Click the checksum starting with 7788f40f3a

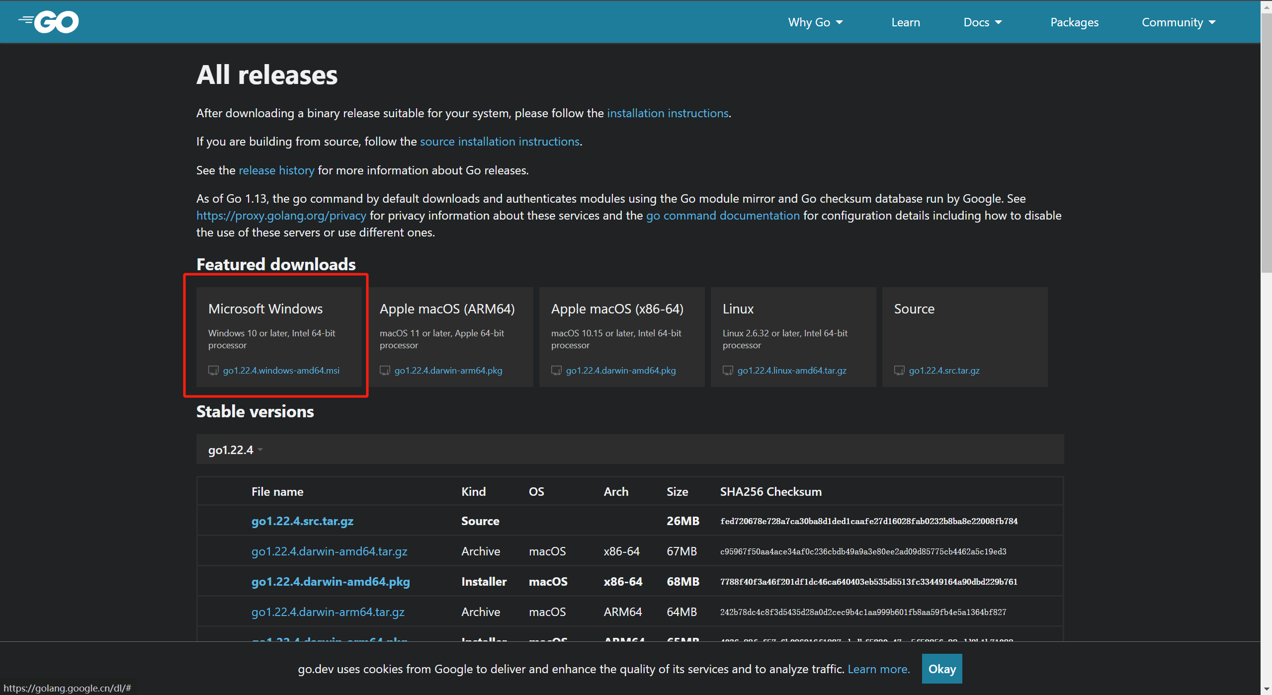click(x=869, y=582)
